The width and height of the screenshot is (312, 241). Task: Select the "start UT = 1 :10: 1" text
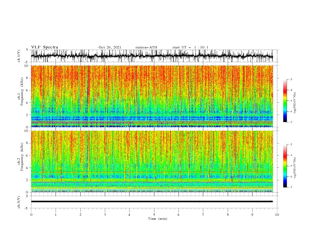click(x=190, y=47)
